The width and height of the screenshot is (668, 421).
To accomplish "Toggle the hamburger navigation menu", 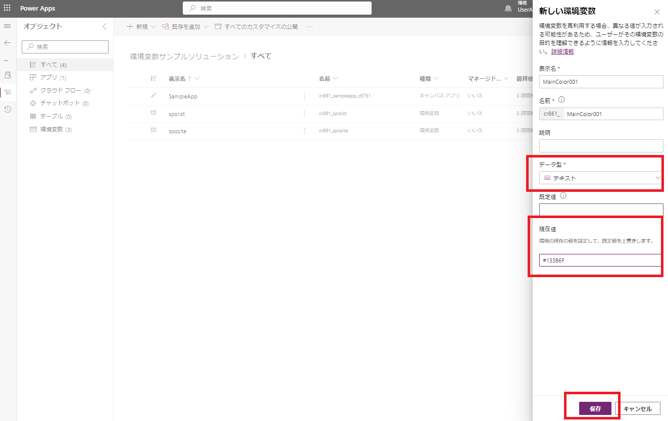I will pos(7,26).
